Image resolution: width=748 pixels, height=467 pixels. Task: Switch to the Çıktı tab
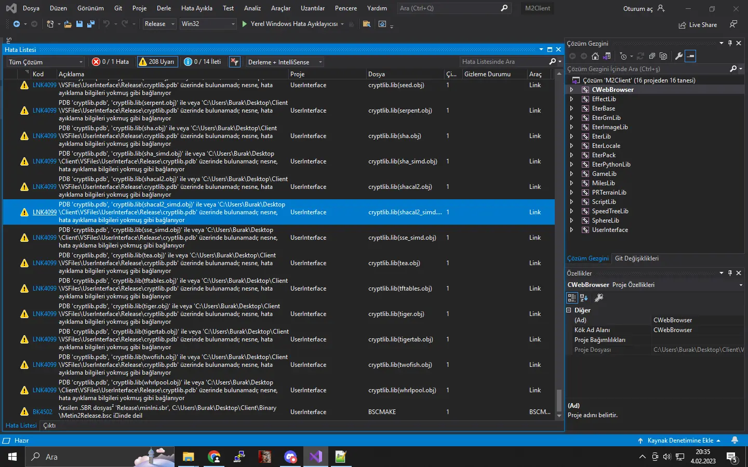[49, 425]
